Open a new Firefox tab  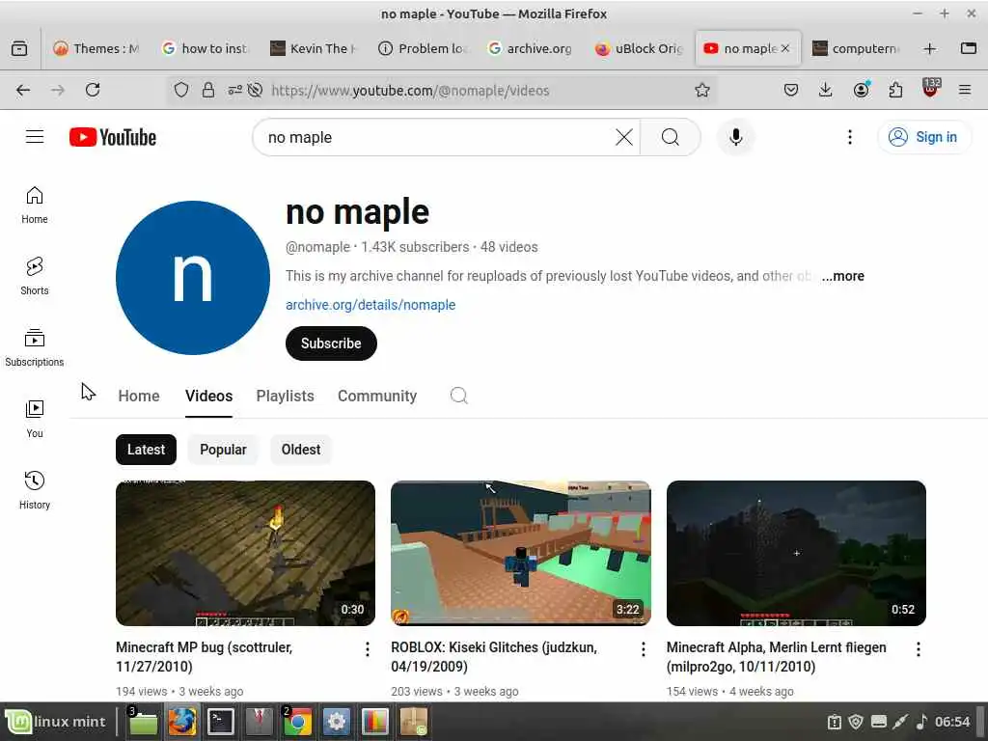click(929, 48)
